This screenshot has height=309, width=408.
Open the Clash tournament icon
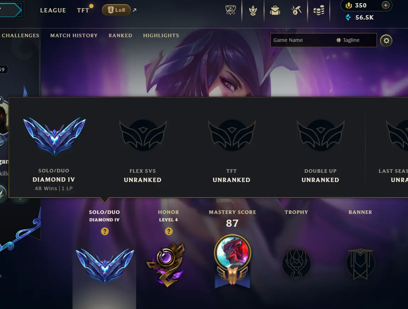(x=231, y=10)
